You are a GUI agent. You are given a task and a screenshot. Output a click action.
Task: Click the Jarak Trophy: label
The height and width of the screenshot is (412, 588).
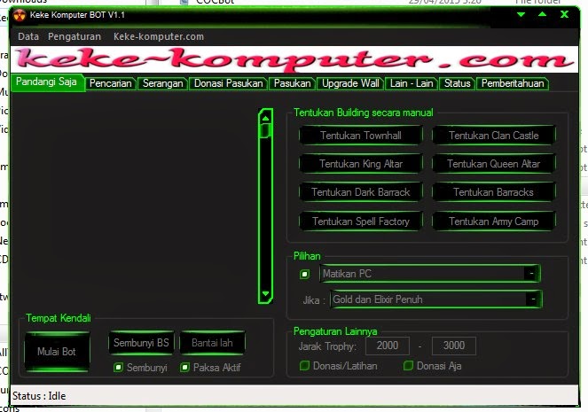(x=327, y=346)
